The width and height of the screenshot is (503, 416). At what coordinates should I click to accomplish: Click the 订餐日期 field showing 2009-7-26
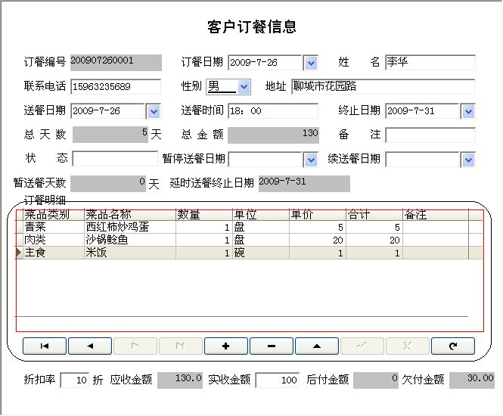(265, 63)
